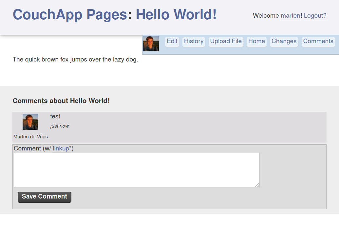Screen dimensions: 339x226
Task: Open the linkup help link
Action: [x=61, y=148]
